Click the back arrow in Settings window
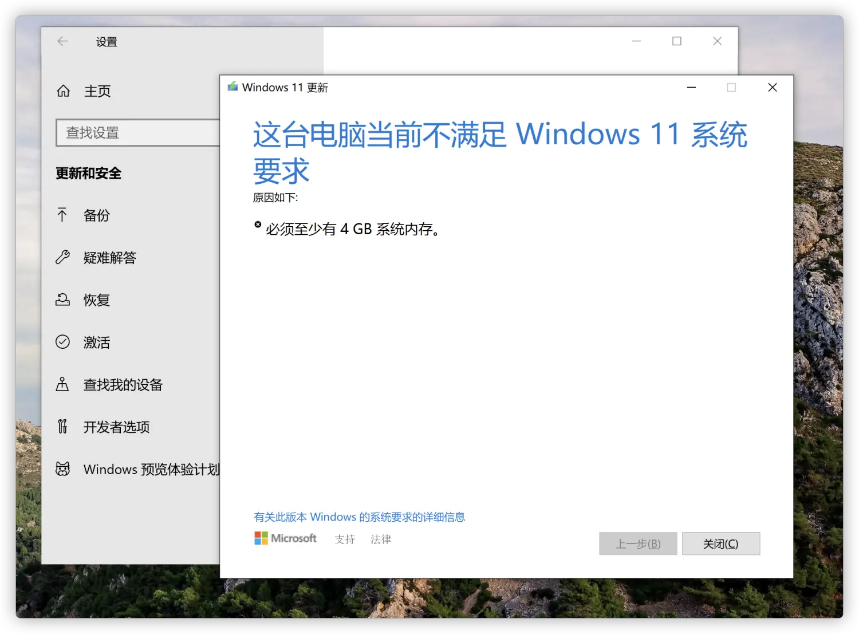The height and width of the screenshot is (634, 859). click(x=62, y=41)
